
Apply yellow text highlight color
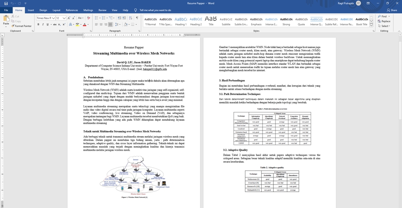tap(77, 25)
